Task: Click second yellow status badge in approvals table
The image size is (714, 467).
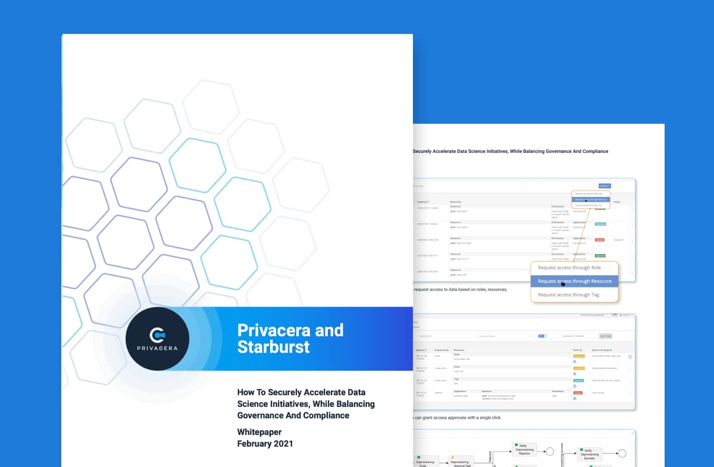Action: click(x=579, y=368)
